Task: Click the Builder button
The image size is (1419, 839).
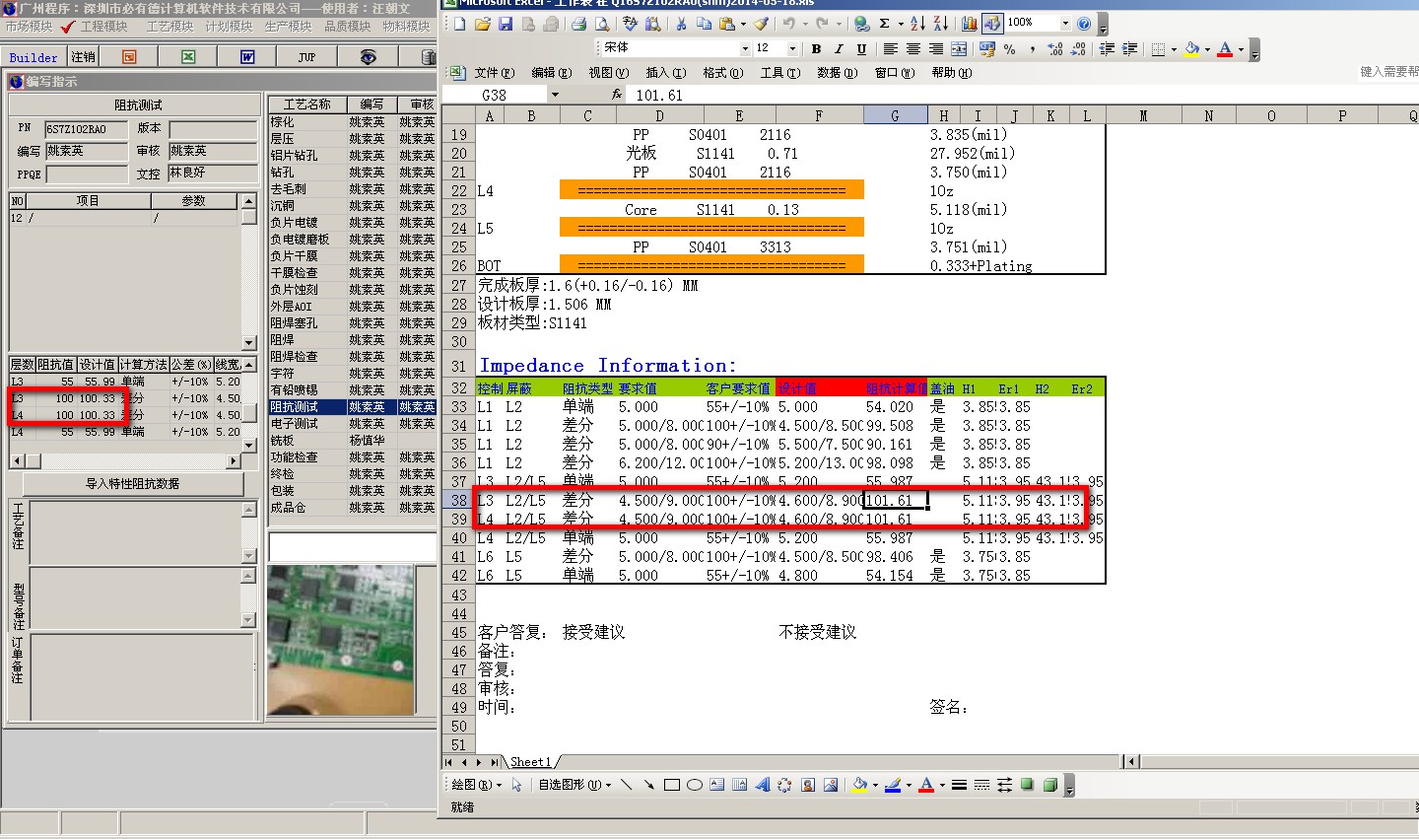Action: [34, 57]
